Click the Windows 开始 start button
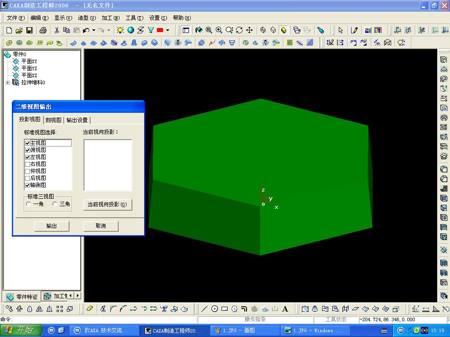The image size is (450, 337). (x=20, y=330)
